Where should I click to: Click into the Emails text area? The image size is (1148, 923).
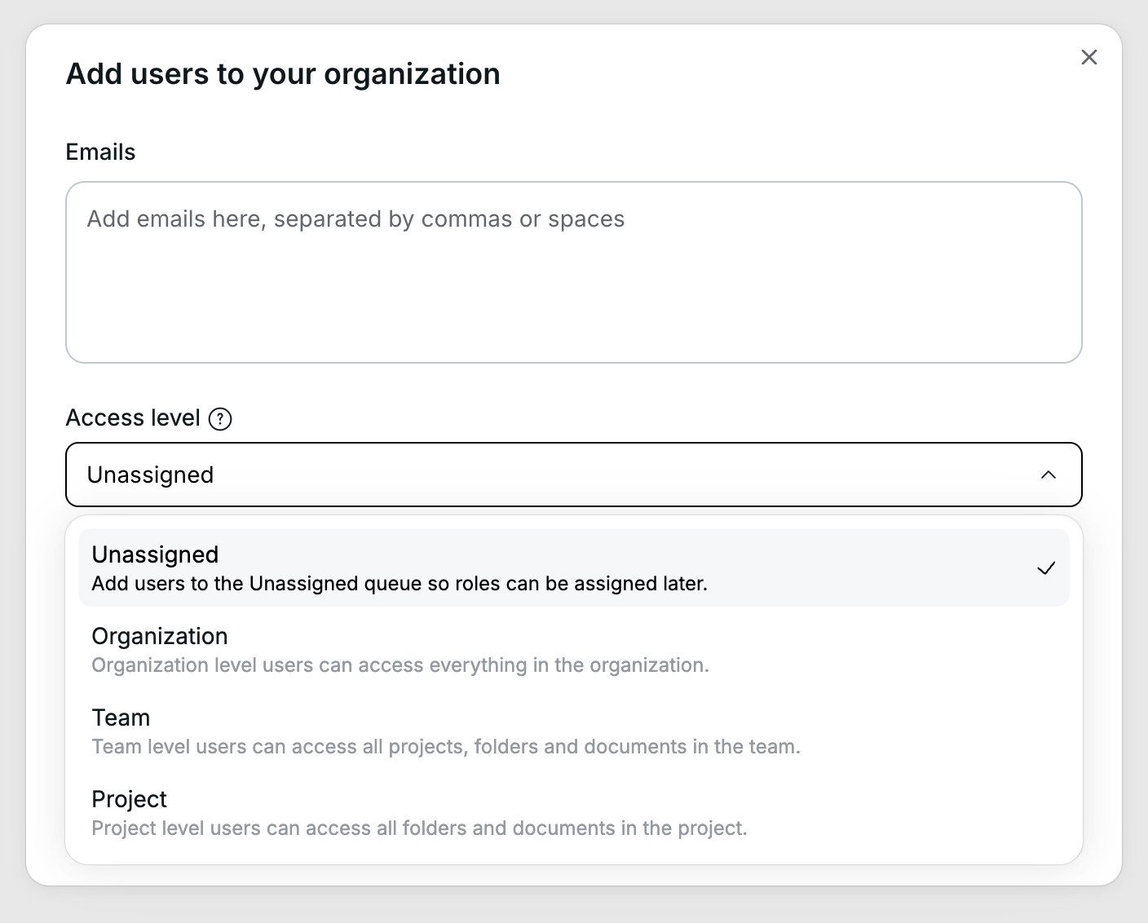click(x=574, y=272)
